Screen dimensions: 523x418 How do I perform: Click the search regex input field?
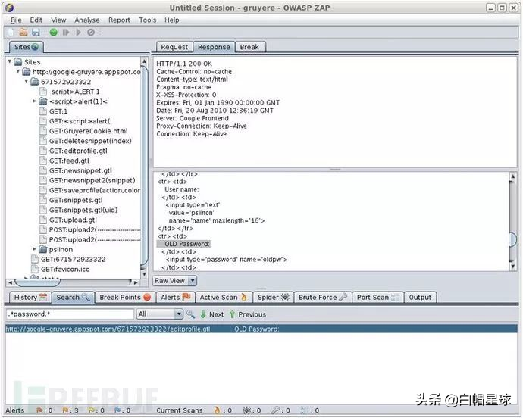[70, 314]
